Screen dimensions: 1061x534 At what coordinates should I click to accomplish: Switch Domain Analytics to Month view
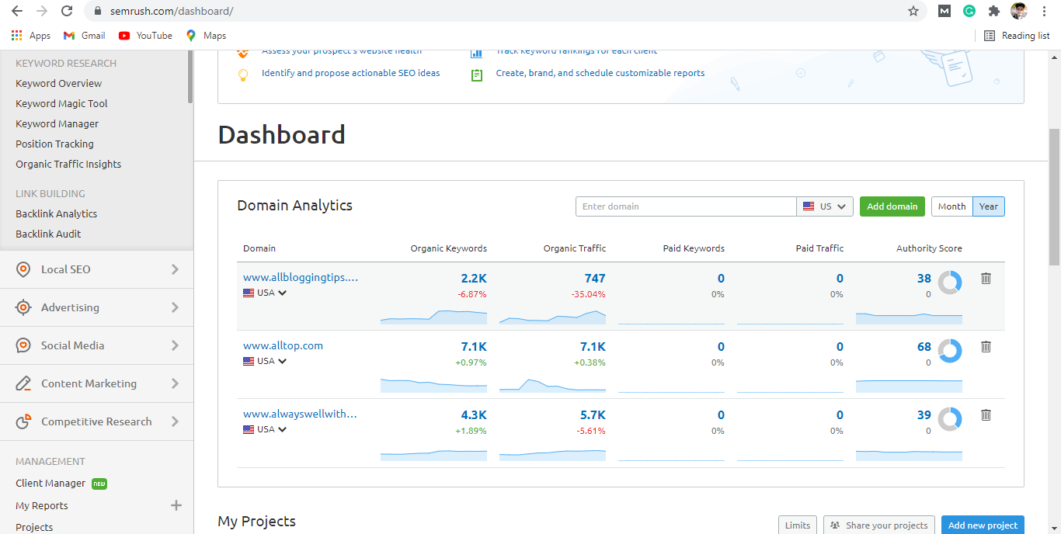[x=951, y=206]
